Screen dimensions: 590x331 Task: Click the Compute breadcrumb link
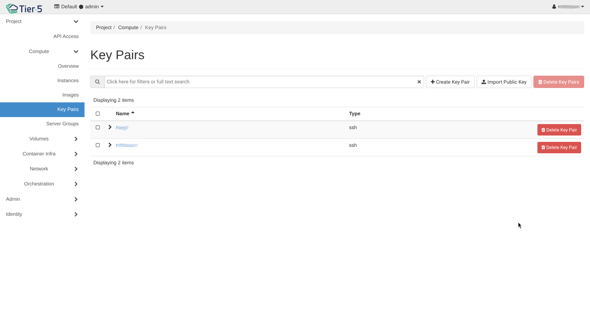pyautogui.click(x=128, y=28)
